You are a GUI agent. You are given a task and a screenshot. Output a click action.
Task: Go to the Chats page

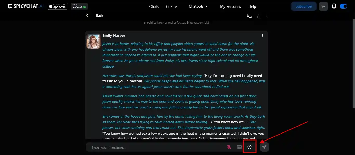154,6
